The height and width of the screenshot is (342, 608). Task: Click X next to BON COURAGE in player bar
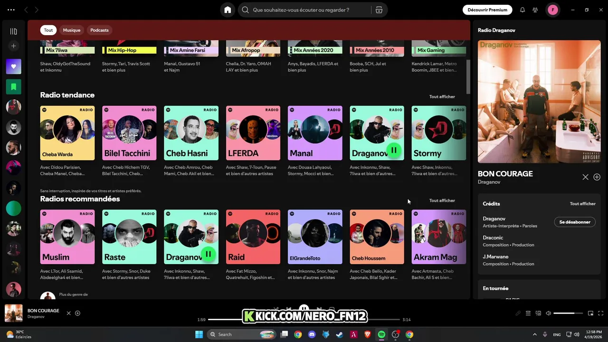pyautogui.click(x=68, y=313)
